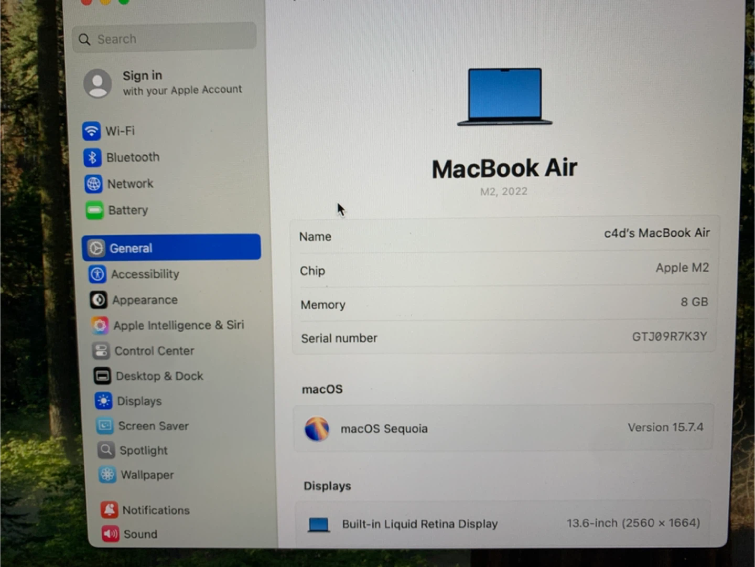Click the 8 GB memory value

(694, 302)
